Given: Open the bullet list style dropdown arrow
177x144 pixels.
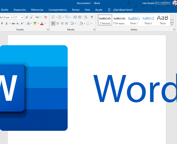Looking at the screenshot, I should tap(57, 17).
